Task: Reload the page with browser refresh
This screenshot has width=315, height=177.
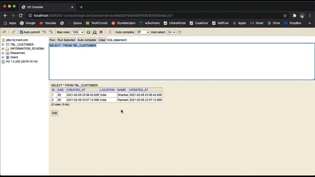Action: (x=21, y=15)
